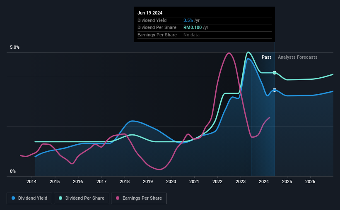Click the 'Analysts Forecasts' label
The width and height of the screenshot is (340, 210).
(x=297, y=57)
